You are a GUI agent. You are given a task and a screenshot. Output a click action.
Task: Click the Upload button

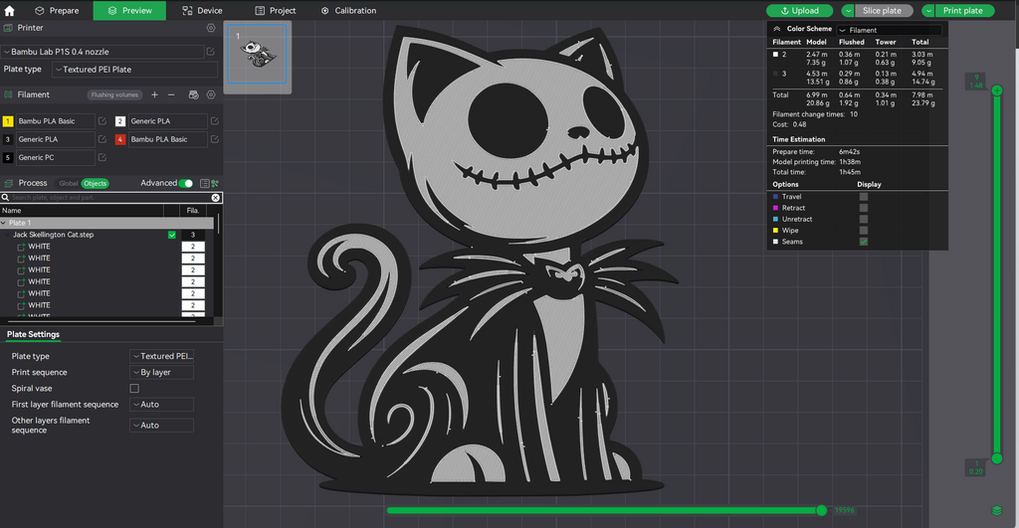click(799, 11)
